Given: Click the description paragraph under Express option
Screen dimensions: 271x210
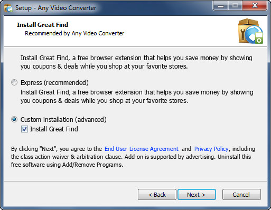Looking at the screenshot, I should pyautogui.click(x=137, y=97).
